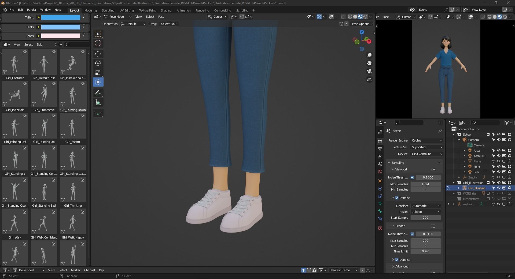Image resolution: width=515 pixels, height=279 pixels.
Task: Open the Feature Set dropdown
Action: click(x=426, y=147)
